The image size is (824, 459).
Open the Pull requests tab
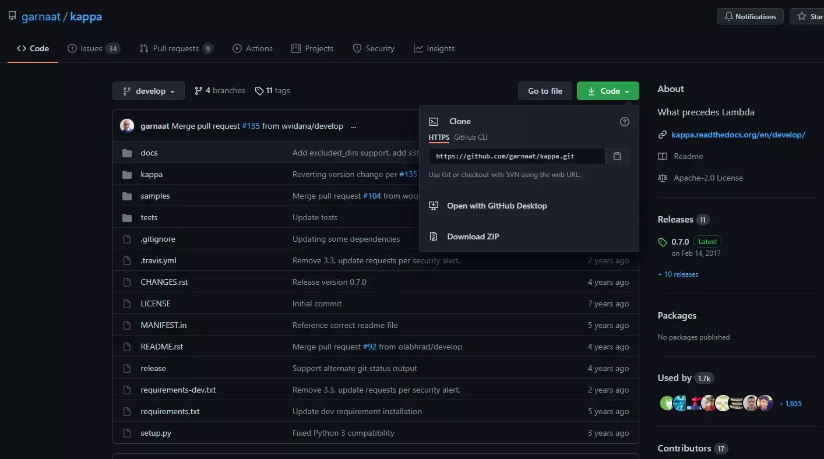[x=176, y=48]
